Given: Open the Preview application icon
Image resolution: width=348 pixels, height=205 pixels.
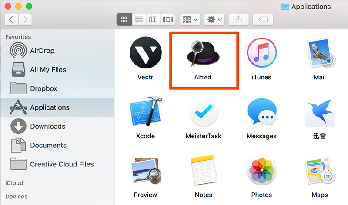Looking at the screenshot, I should click(146, 171).
